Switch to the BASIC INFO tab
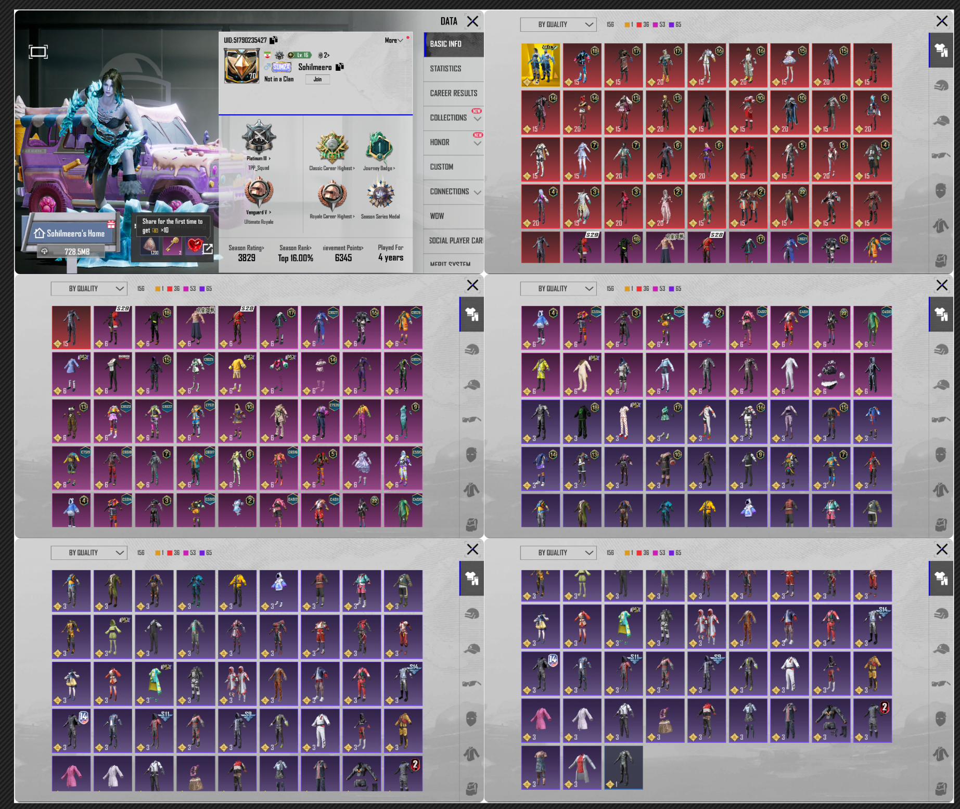The height and width of the screenshot is (809, 960). point(454,44)
